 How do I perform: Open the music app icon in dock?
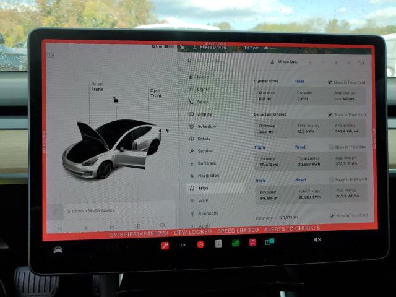(x=252, y=243)
